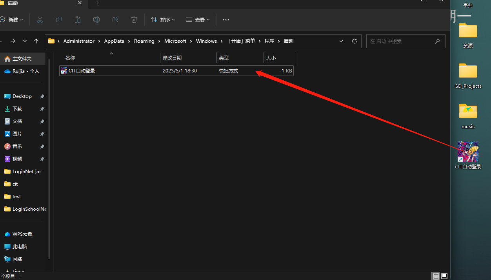Go up one folder with Up arrow
The height and width of the screenshot is (280, 491).
pos(36,41)
